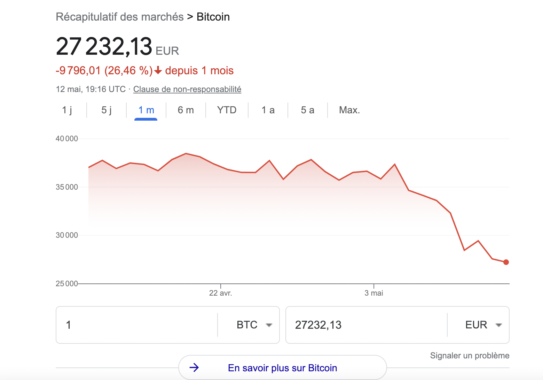Open the EUR currency dropdown
Screen dimensions: 543x380
(x=483, y=325)
